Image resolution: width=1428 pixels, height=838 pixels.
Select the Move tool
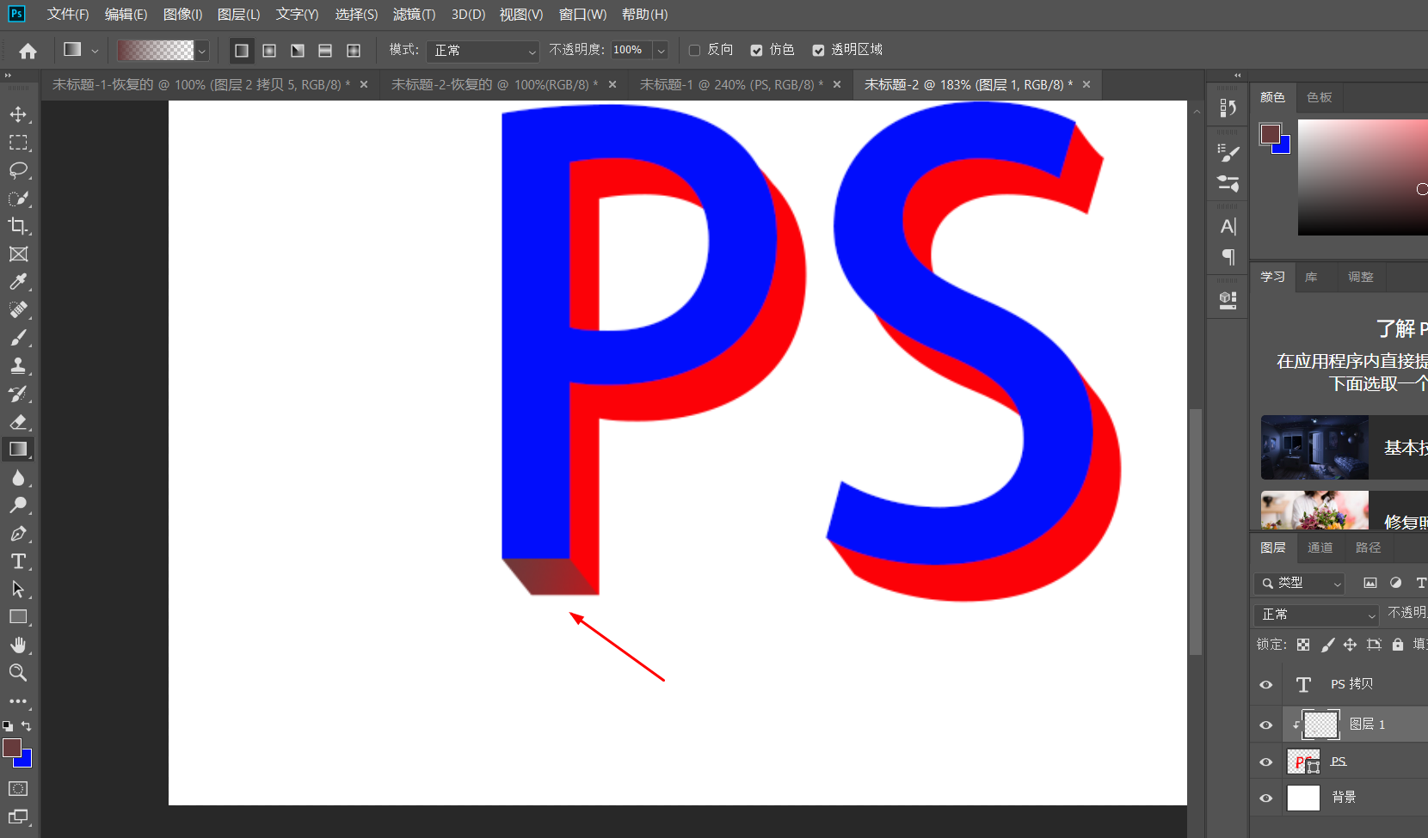tap(18, 114)
